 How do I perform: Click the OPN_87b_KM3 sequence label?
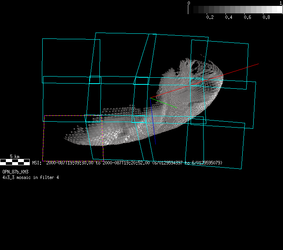coord(15,172)
